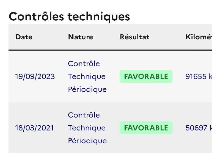Select the Nature column header

(x=81, y=37)
